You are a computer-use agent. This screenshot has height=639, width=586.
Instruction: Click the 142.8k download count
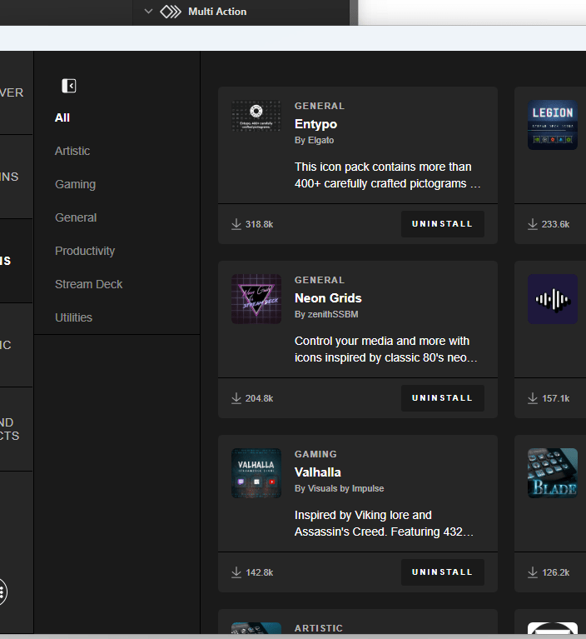[x=259, y=572]
